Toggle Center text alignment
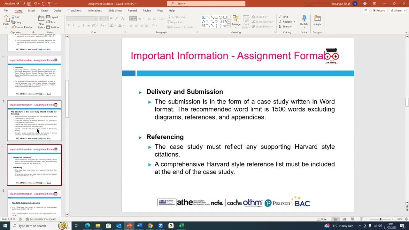Image resolution: width=409 pixels, height=230 pixels. coord(136,26)
